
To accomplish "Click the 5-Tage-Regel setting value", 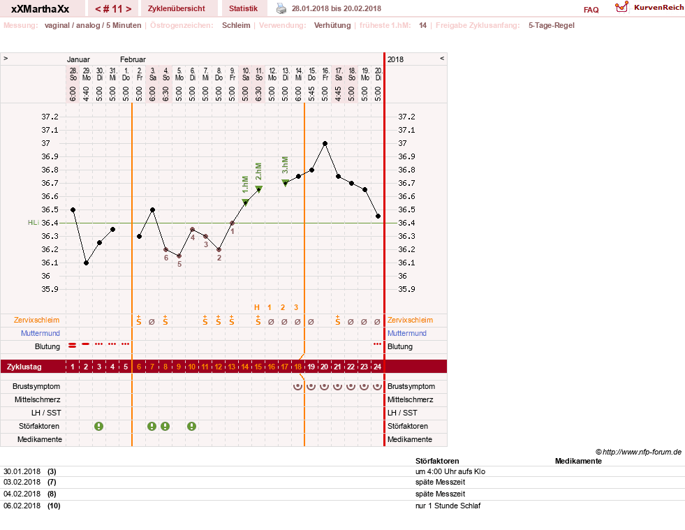I will click(552, 25).
